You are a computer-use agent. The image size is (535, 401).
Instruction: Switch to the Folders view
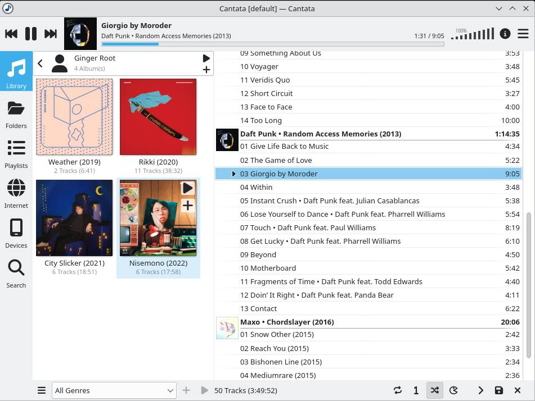(x=16, y=115)
